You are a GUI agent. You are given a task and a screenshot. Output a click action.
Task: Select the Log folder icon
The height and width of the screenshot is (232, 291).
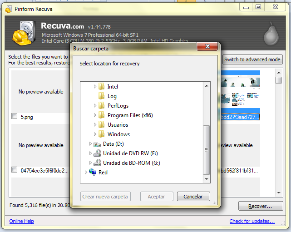[x=102, y=96]
